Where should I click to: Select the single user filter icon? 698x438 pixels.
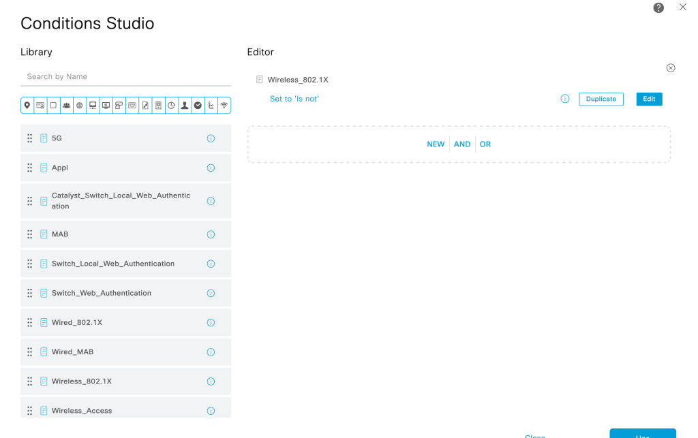[x=185, y=106]
